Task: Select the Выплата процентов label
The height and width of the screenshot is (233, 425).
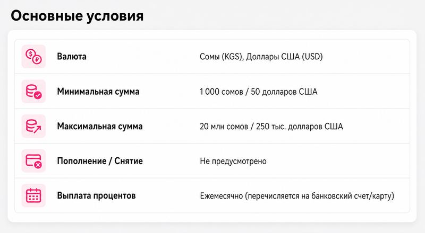Action: (x=96, y=195)
